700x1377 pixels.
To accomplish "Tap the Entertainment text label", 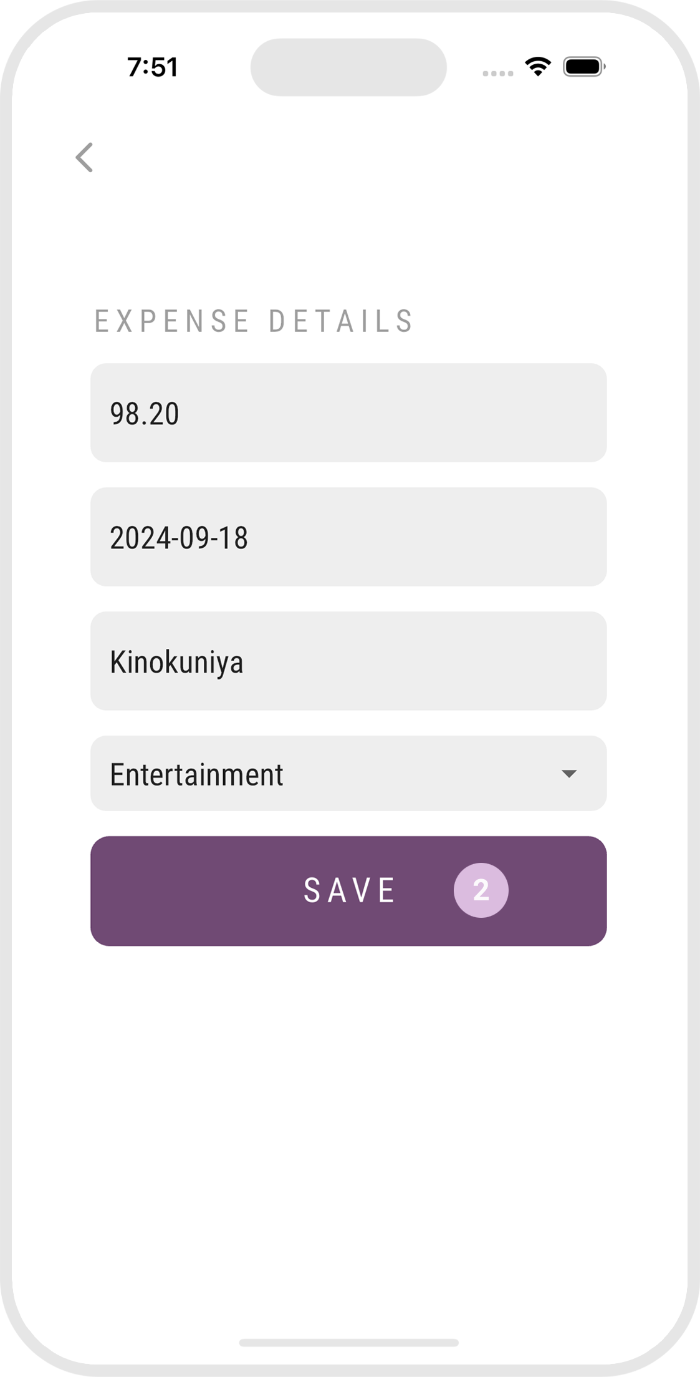I will [196, 774].
